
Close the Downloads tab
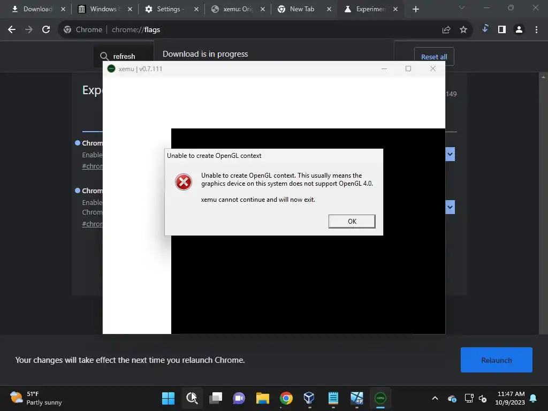point(63,9)
